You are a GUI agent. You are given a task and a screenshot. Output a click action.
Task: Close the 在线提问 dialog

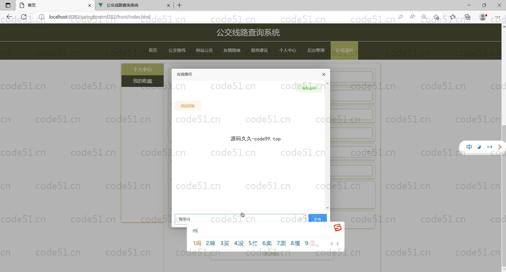pyautogui.click(x=324, y=74)
